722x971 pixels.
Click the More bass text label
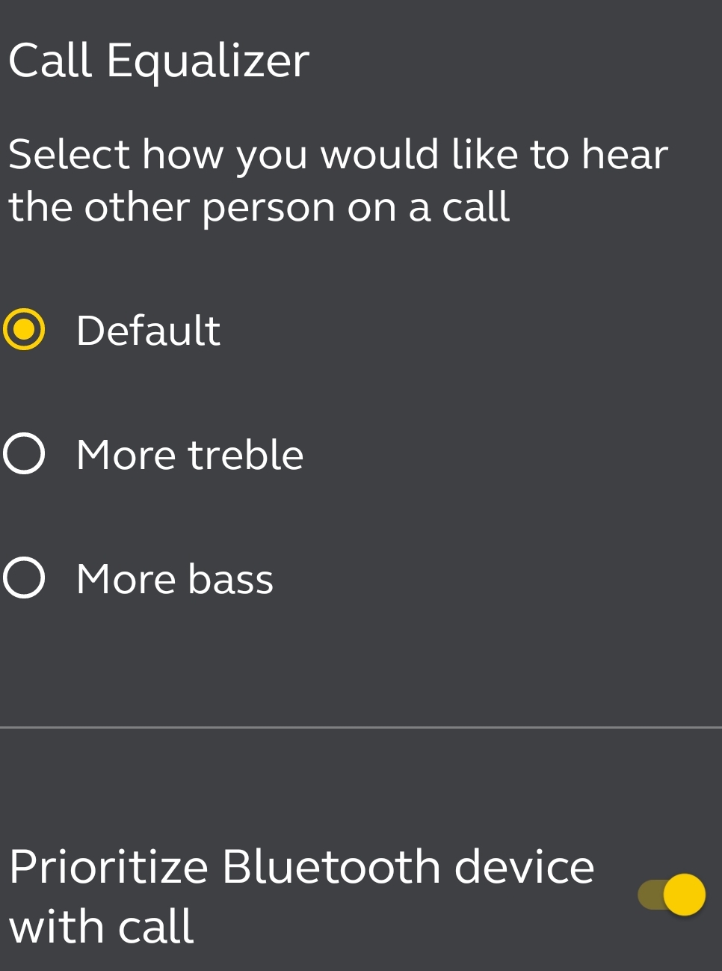pyautogui.click(x=175, y=579)
